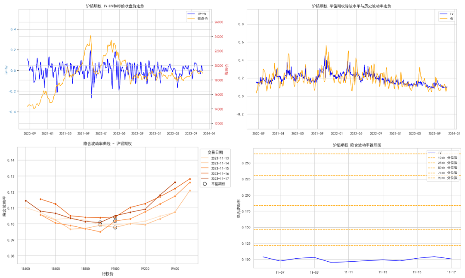Viewport: 465px width, 278px height.
Task: Click the "12000" price tick label
Action: (x=219, y=124)
